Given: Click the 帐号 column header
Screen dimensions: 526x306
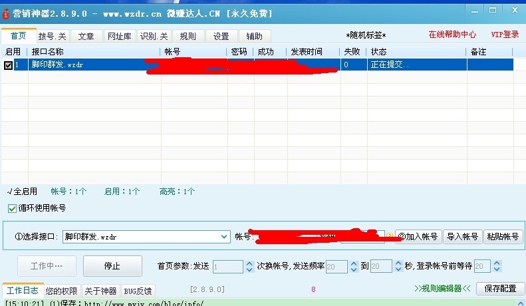Looking at the screenshot, I should [194, 52].
